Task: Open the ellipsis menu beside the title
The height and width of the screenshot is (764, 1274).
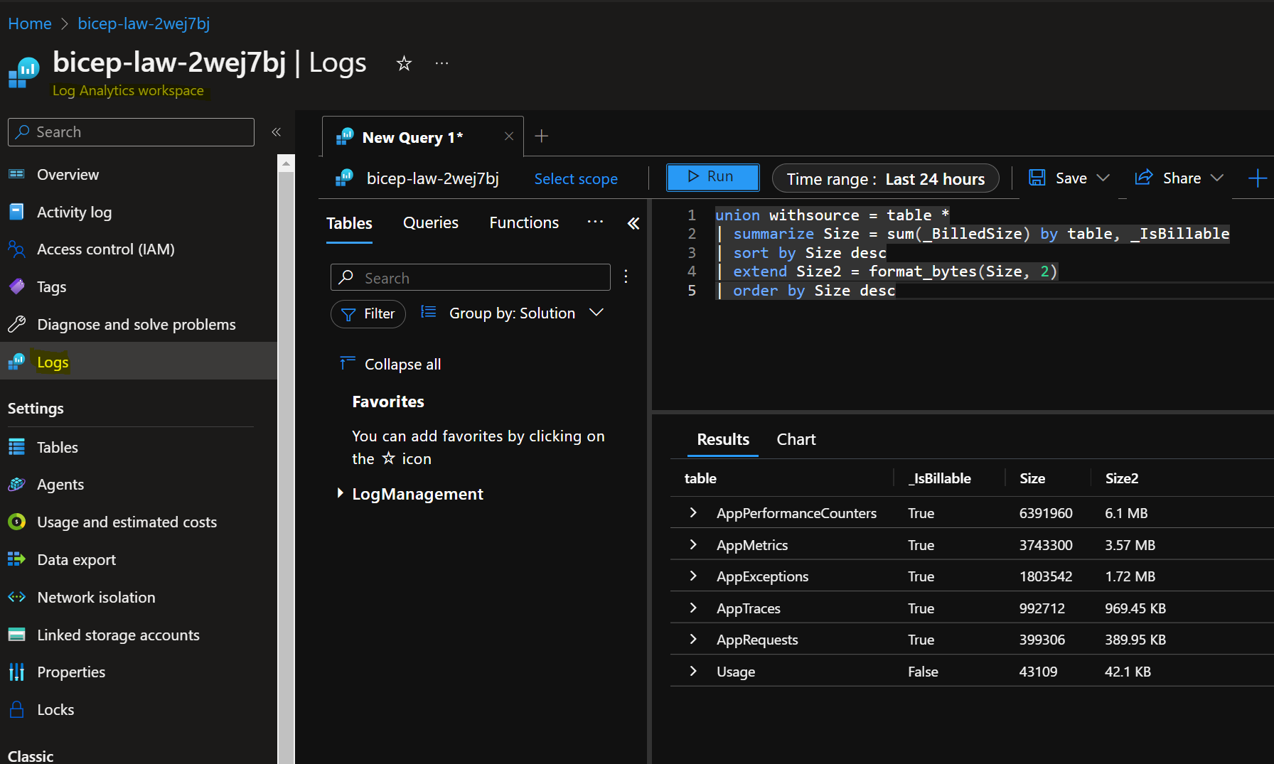Action: [441, 63]
